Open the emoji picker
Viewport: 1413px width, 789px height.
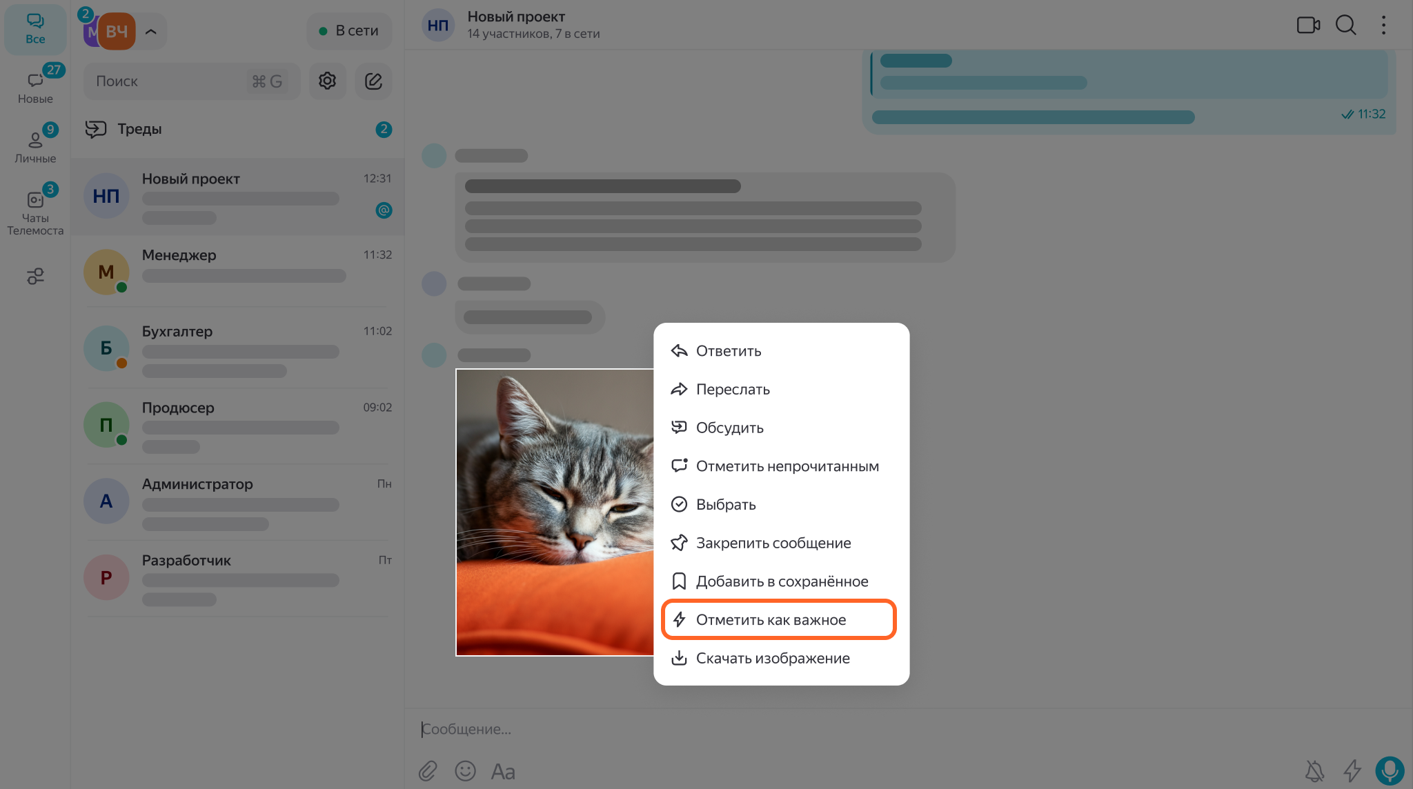click(x=465, y=770)
